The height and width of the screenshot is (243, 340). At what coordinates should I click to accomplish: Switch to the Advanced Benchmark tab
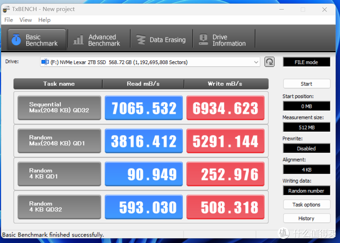(x=99, y=40)
